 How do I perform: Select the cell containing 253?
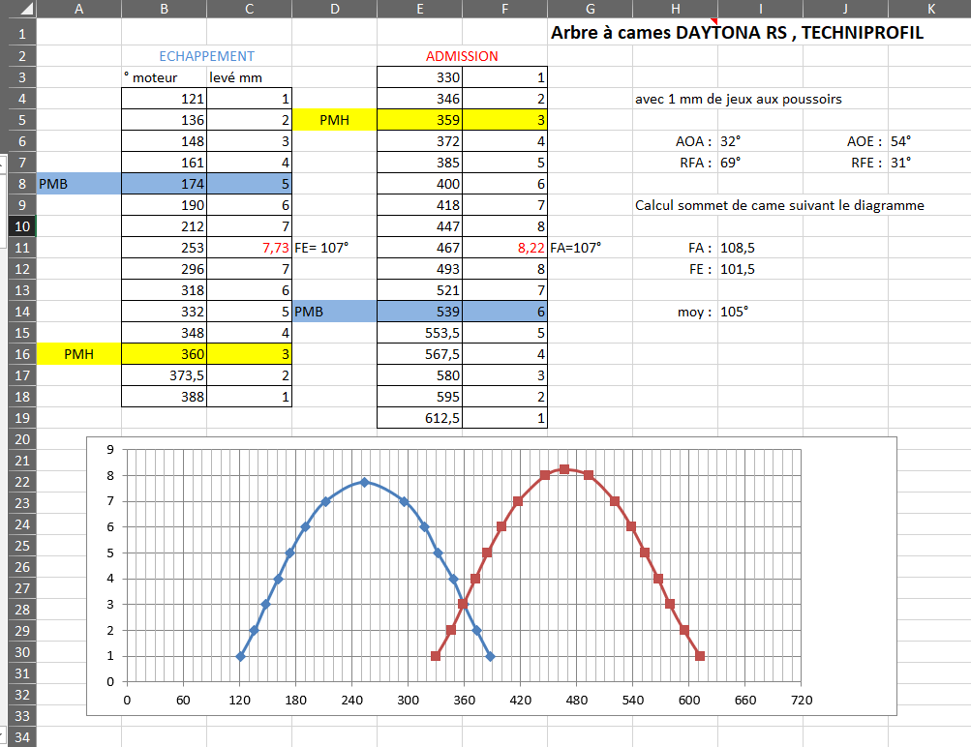click(165, 248)
